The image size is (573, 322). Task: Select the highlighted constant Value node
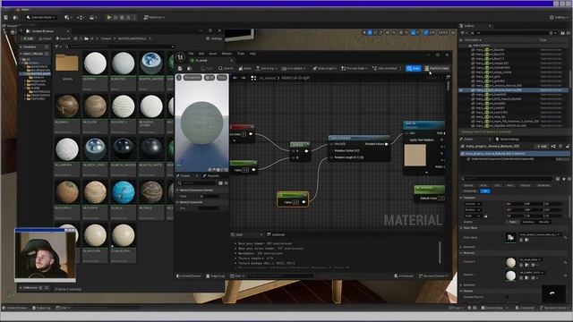pos(293,199)
